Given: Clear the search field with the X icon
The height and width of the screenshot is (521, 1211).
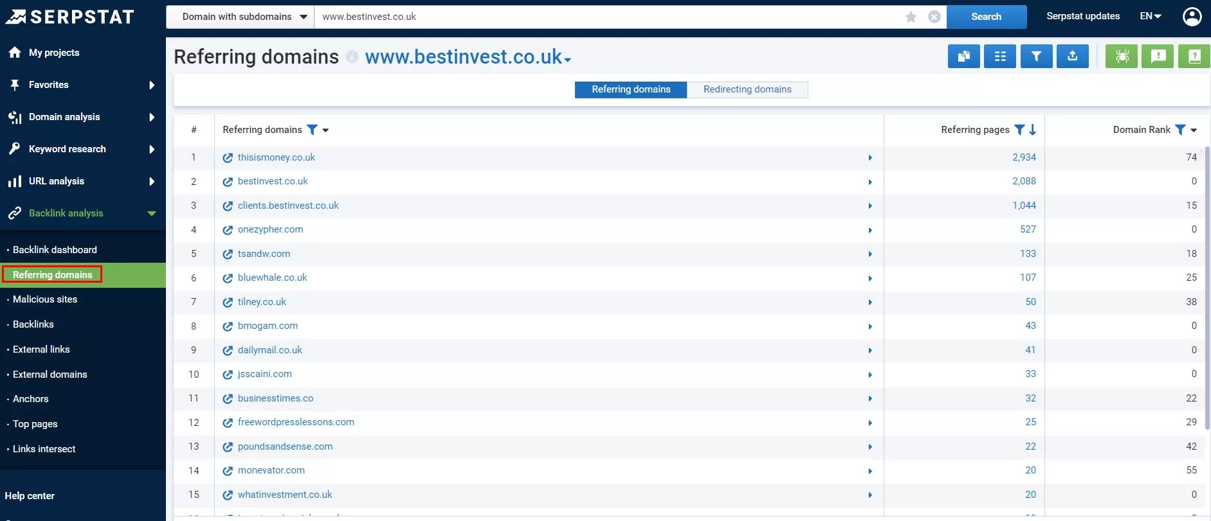Looking at the screenshot, I should pyautogui.click(x=934, y=17).
